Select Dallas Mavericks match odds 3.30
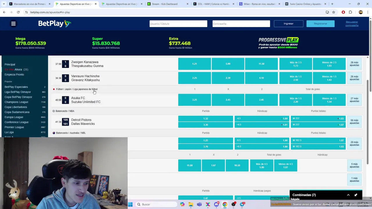Viewport: 372px width, 209px height. tap(205, 125)
